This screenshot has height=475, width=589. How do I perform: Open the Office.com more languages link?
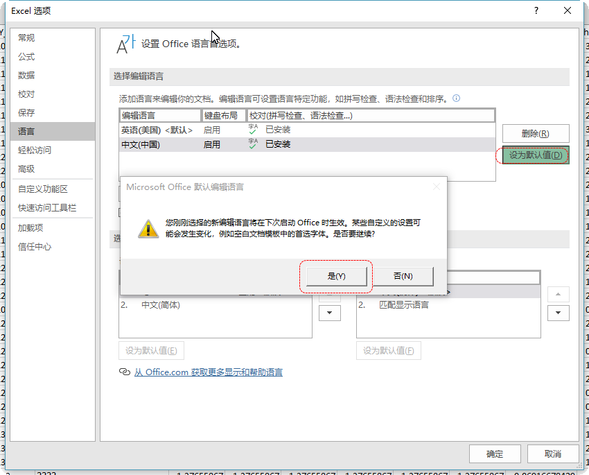[x=209, y=372]
